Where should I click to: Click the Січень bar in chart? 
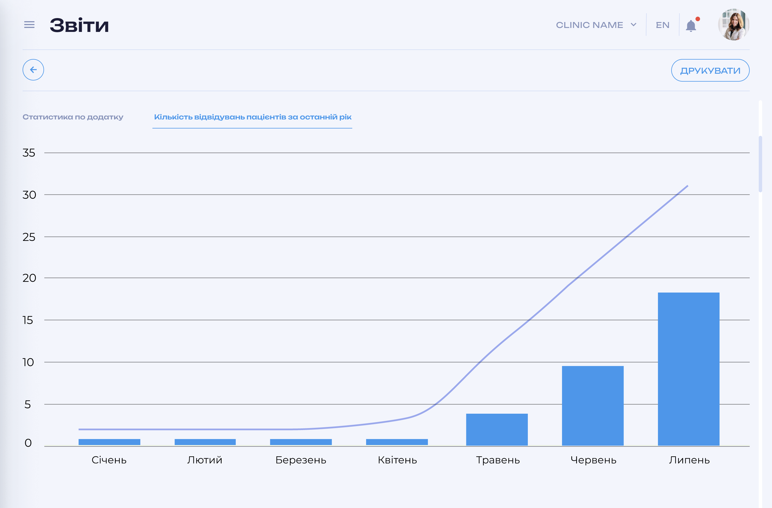coord(109,442)
